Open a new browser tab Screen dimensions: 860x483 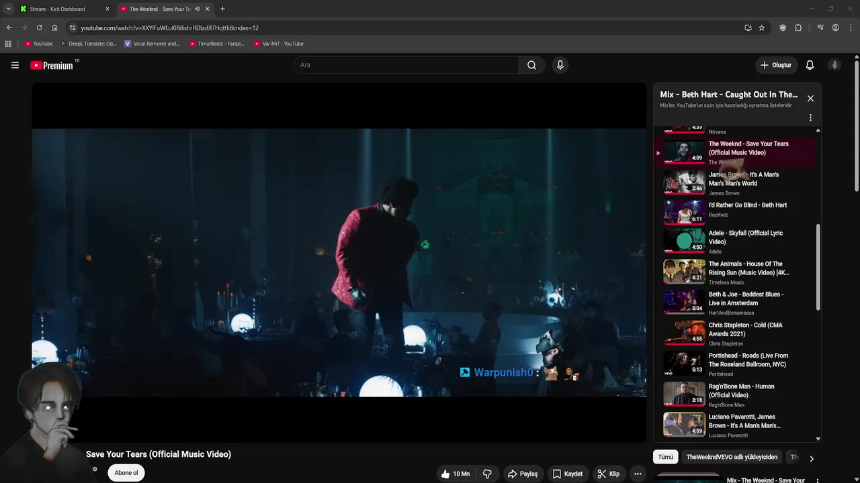[x=222, y=9]
